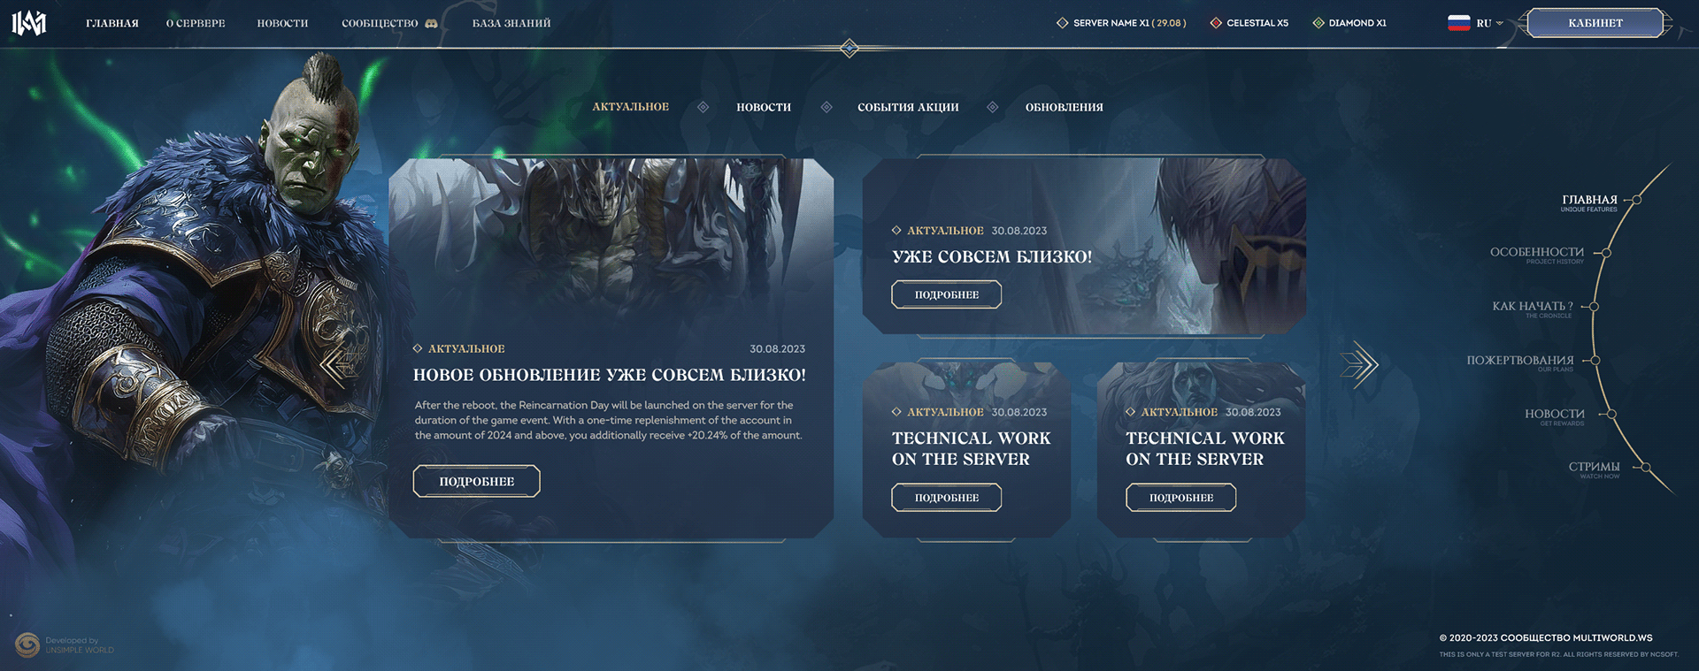Open the Главная menu item

click(112, 24)
